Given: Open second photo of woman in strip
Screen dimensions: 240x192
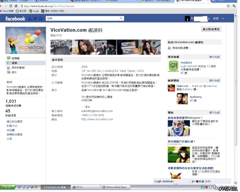Looking at the screenshot, I should [x=83, y=47].
